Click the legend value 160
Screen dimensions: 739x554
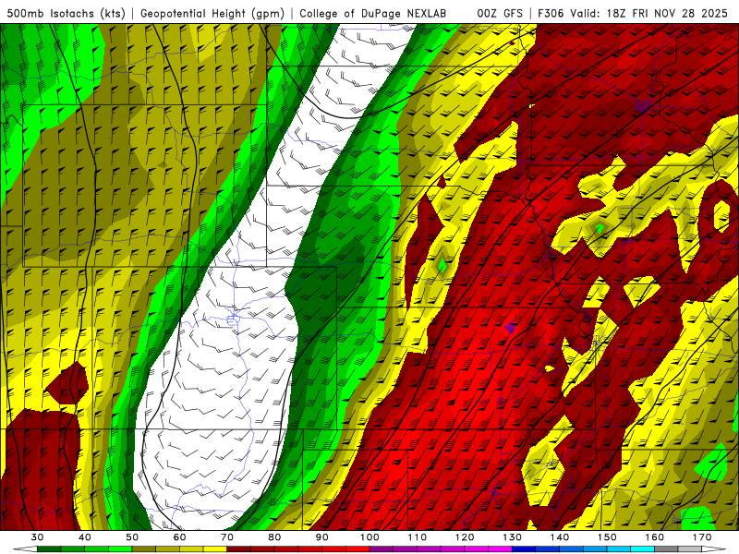coord(655,537)
